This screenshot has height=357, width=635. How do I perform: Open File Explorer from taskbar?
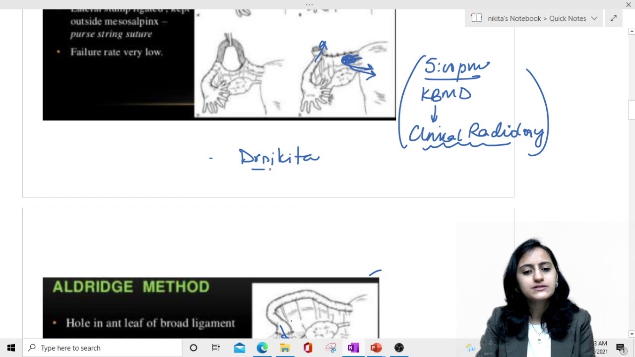click(285, 348)
